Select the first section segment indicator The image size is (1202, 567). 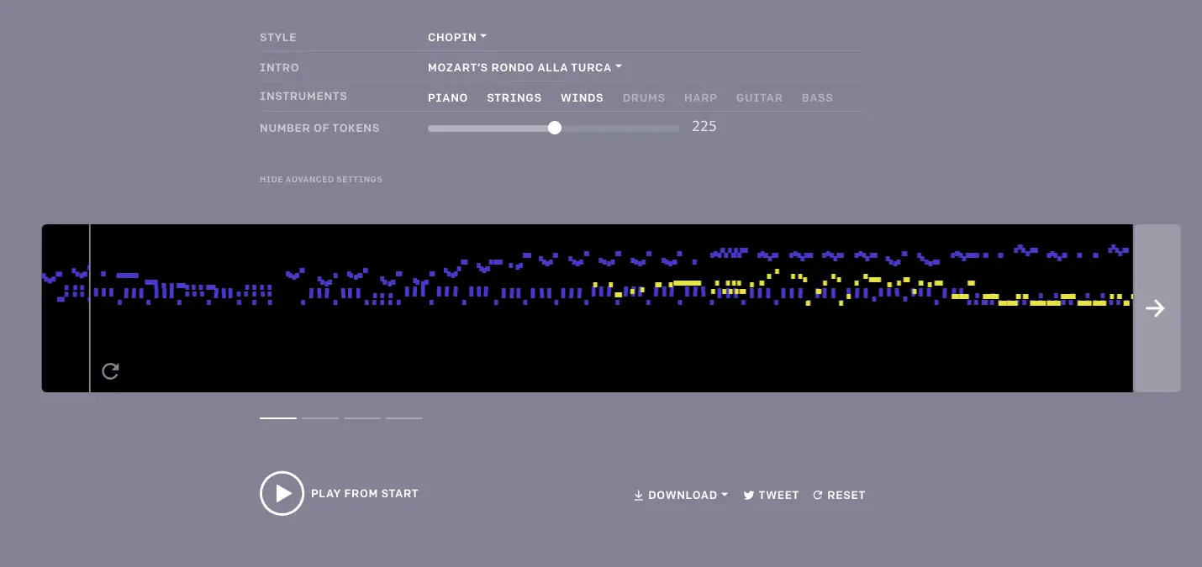(278, 417)
